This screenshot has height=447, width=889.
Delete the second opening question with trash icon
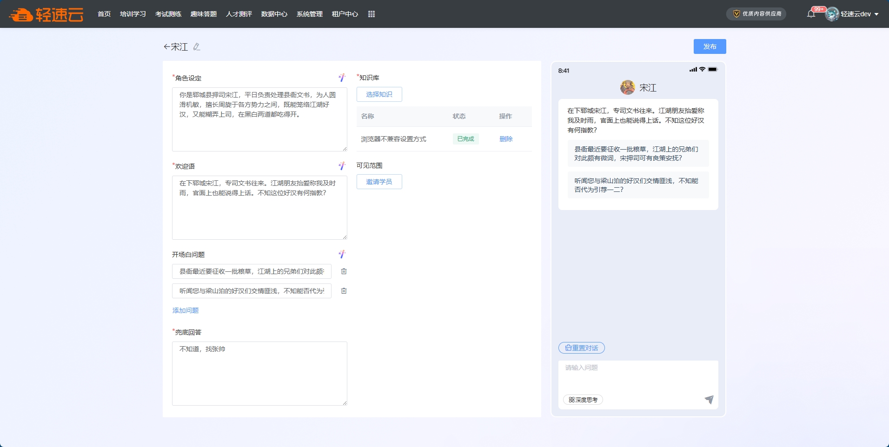344,291
